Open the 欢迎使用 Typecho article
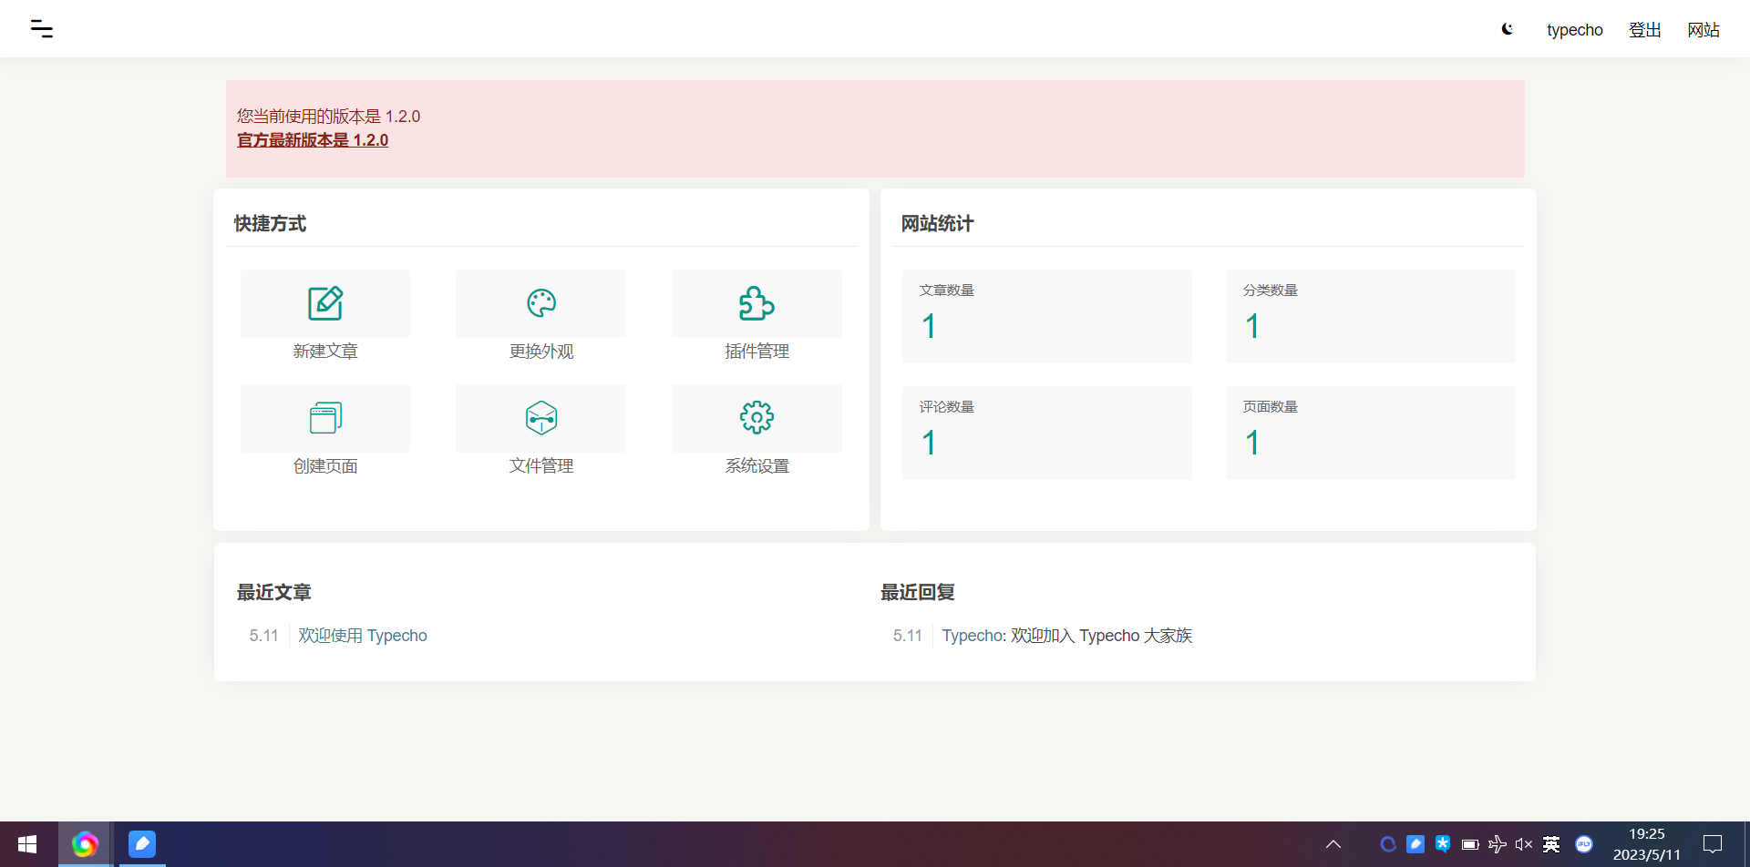Image resolution: width=1750 pixels, height=867 pixels. click(x=363, y=636)
